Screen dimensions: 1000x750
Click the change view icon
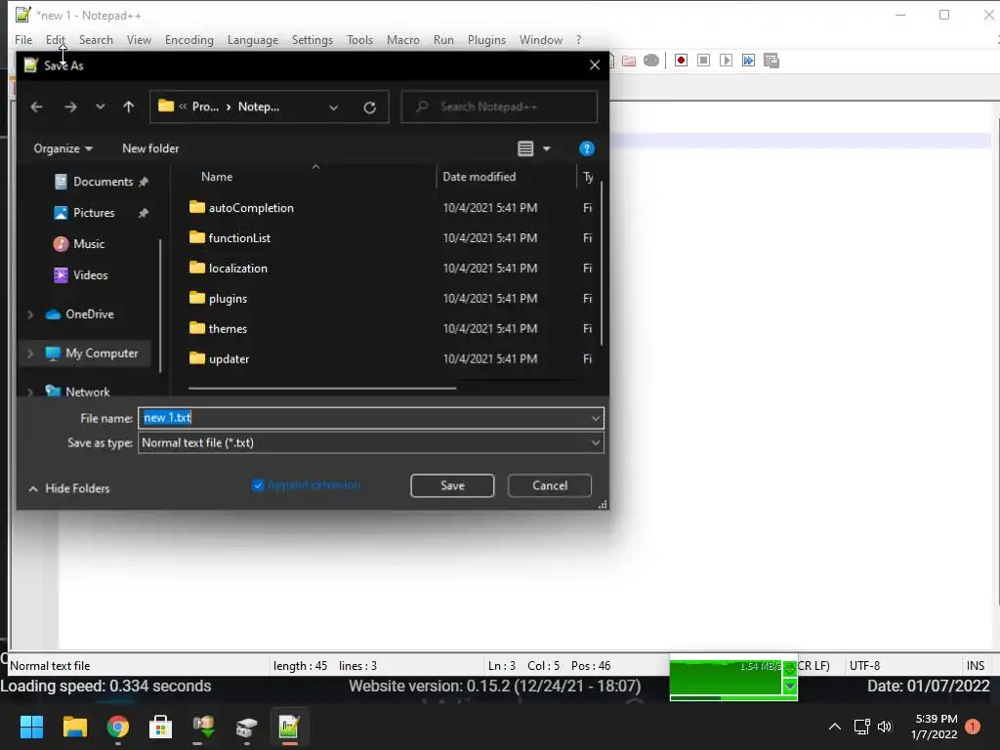[525, 148]
